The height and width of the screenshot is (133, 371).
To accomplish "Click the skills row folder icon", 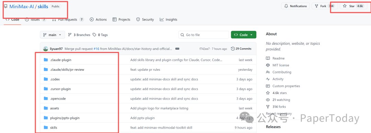I will (46, 127).
